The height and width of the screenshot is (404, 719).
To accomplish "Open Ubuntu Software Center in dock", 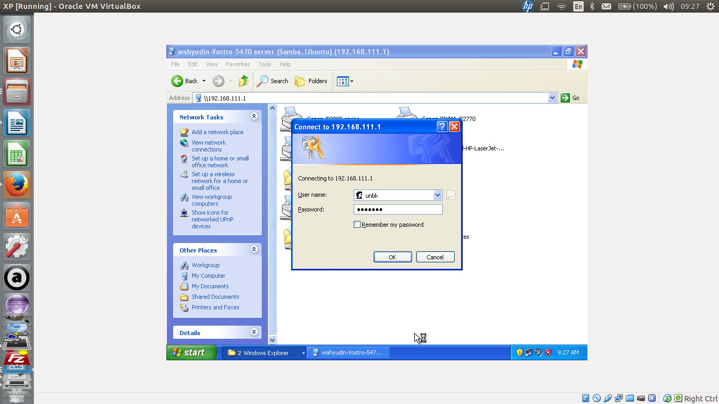I will point(17,216).
